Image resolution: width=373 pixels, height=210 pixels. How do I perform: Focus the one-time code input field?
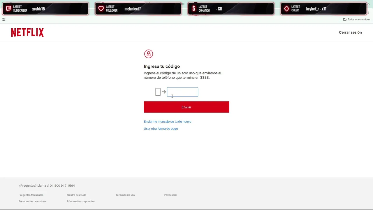[182, 92]
